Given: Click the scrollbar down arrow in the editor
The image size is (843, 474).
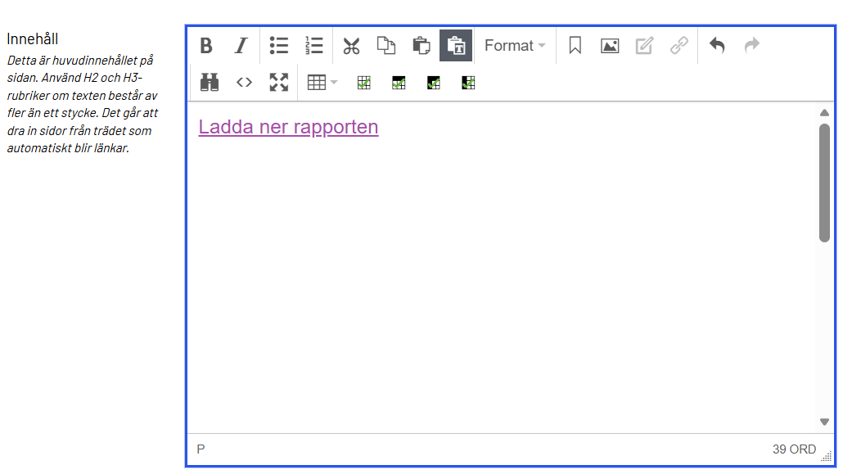Looking at the screenshot, I should (824, 422).
